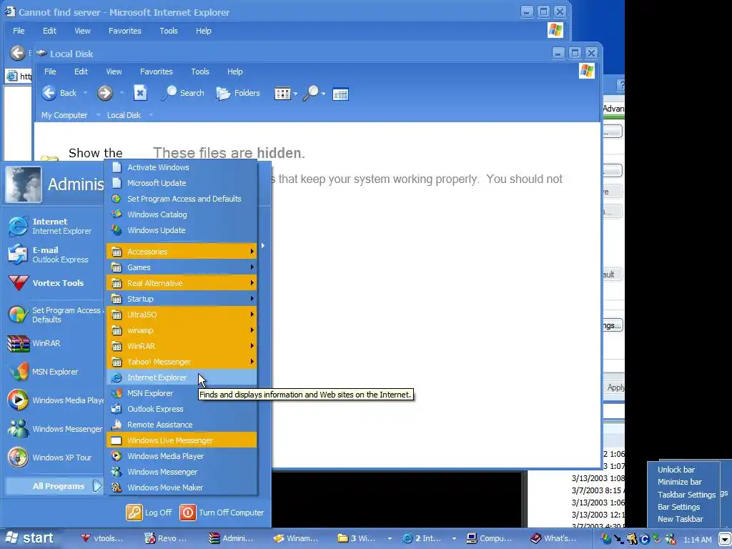Click My Computer breadcrumb in Local Disk

(64, 115)
